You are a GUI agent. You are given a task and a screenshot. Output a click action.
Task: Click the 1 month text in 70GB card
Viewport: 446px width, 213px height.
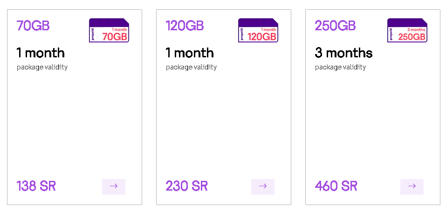[41, 53]
